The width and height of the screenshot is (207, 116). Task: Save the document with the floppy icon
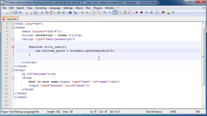16,13
